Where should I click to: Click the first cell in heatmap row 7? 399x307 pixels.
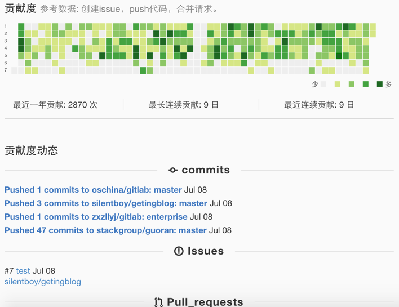pyautogui.click(x=15, y=70)
